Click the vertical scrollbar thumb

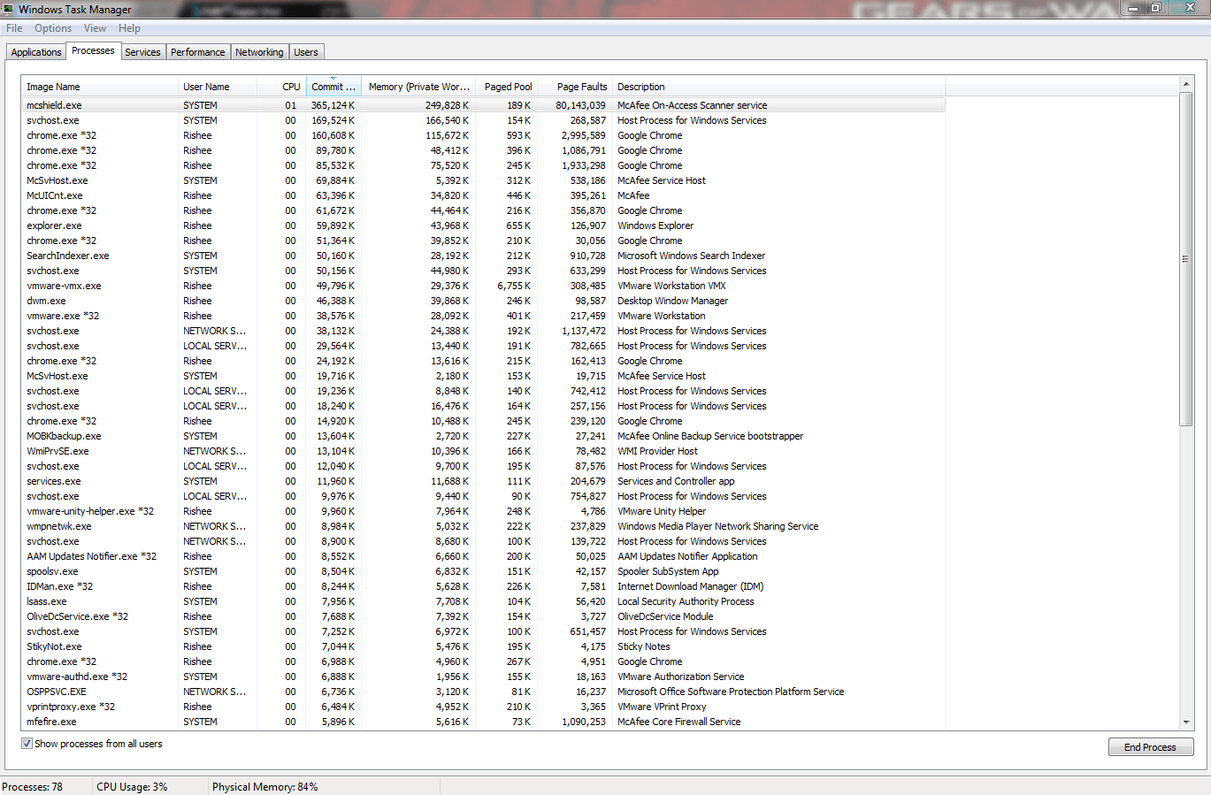tap(1186, 259)
